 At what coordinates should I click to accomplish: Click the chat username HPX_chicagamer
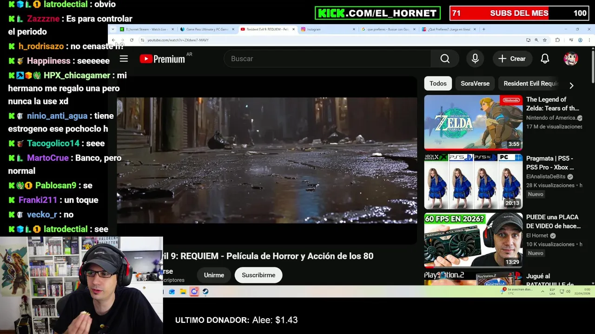(77, 75)
